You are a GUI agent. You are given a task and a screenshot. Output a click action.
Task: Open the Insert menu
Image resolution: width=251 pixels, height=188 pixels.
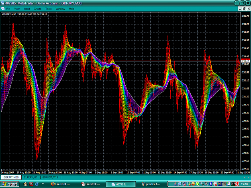point(27,9)
